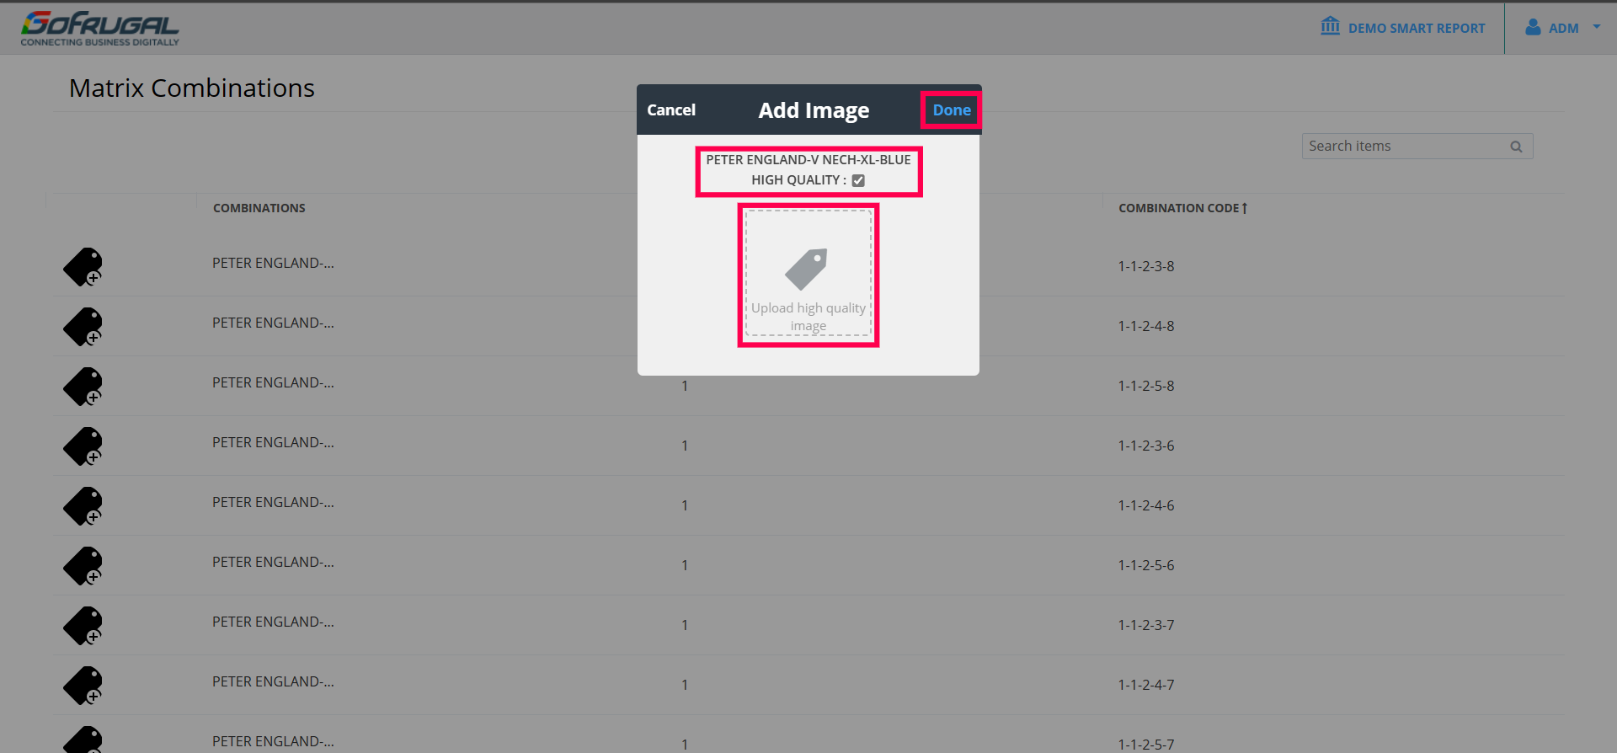This screenshot has height=753, width=1617.
Task: Cancel the Add Image dialog
Action: pyautogui.click(x=671, y=110)
